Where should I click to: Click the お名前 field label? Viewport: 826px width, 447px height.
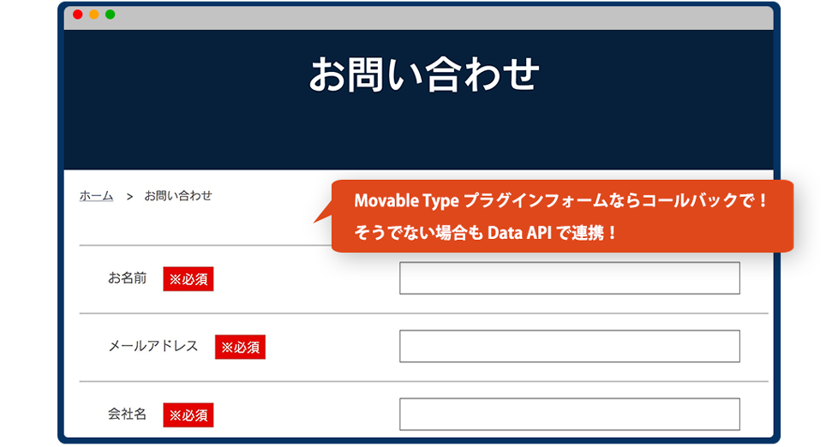pos(128,278)
